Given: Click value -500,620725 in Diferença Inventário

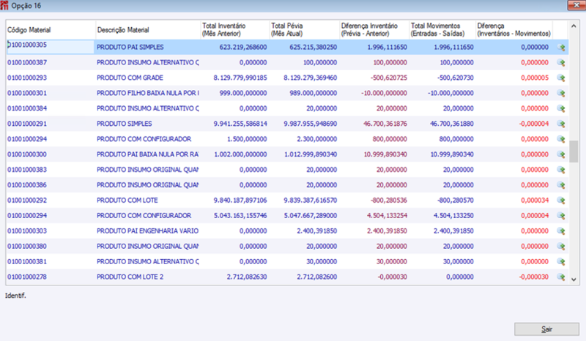Looking at the screenshot, I should (x=389, y=78).
